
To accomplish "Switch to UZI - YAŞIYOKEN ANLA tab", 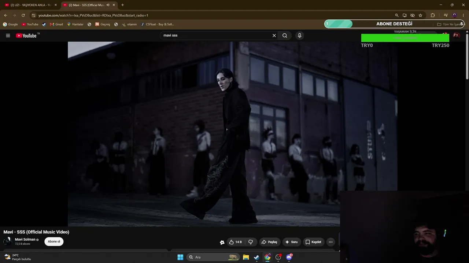I will pos(31,5).
